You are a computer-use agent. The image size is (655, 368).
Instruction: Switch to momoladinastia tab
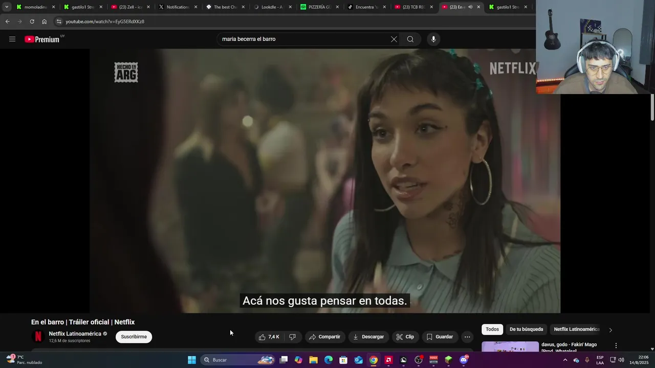pos(36,7)
